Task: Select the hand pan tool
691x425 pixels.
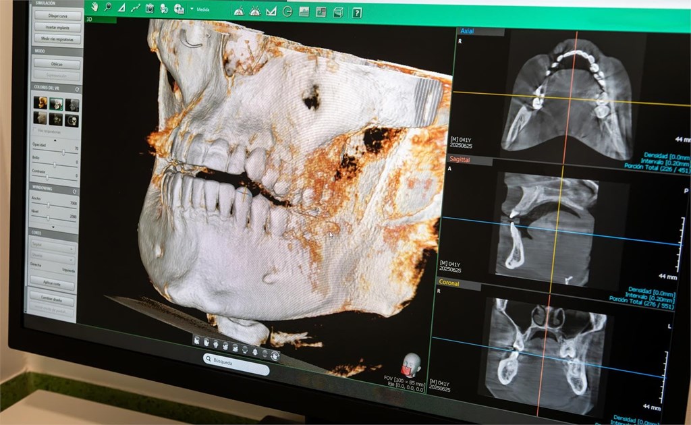Action: point(94,7)
